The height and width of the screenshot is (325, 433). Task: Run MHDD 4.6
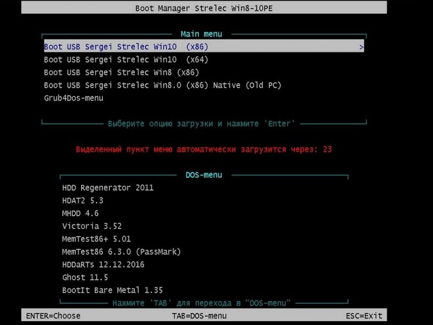[80, 213]
